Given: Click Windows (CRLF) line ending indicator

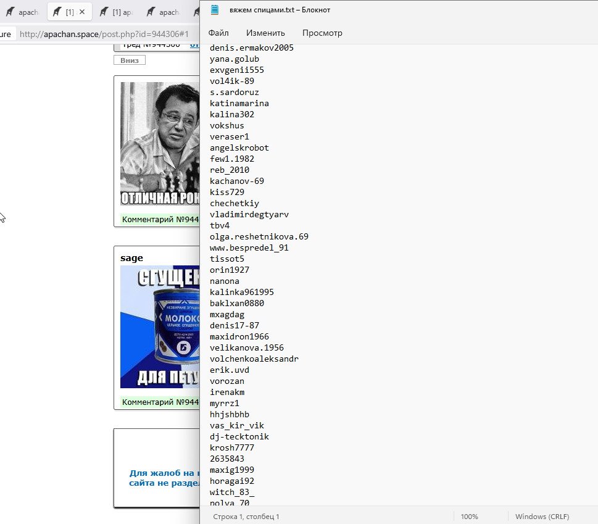Looking at the screenshot, I should click(x=542, y=517).
